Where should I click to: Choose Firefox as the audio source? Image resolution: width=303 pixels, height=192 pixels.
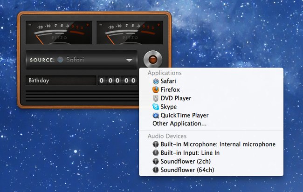(211, 89)
